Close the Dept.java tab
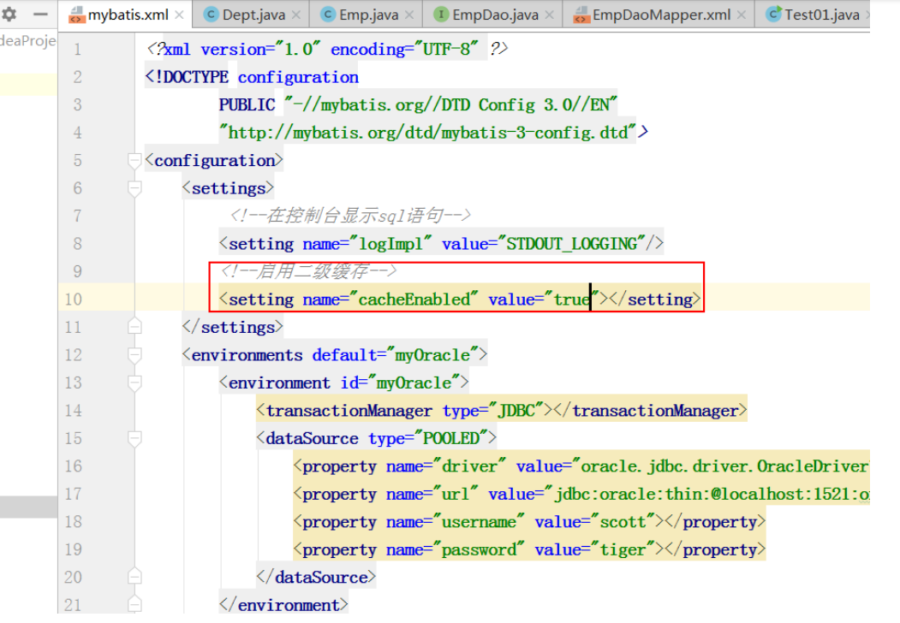The width and height of the screenshot is (900, 623). coord(296,15)
